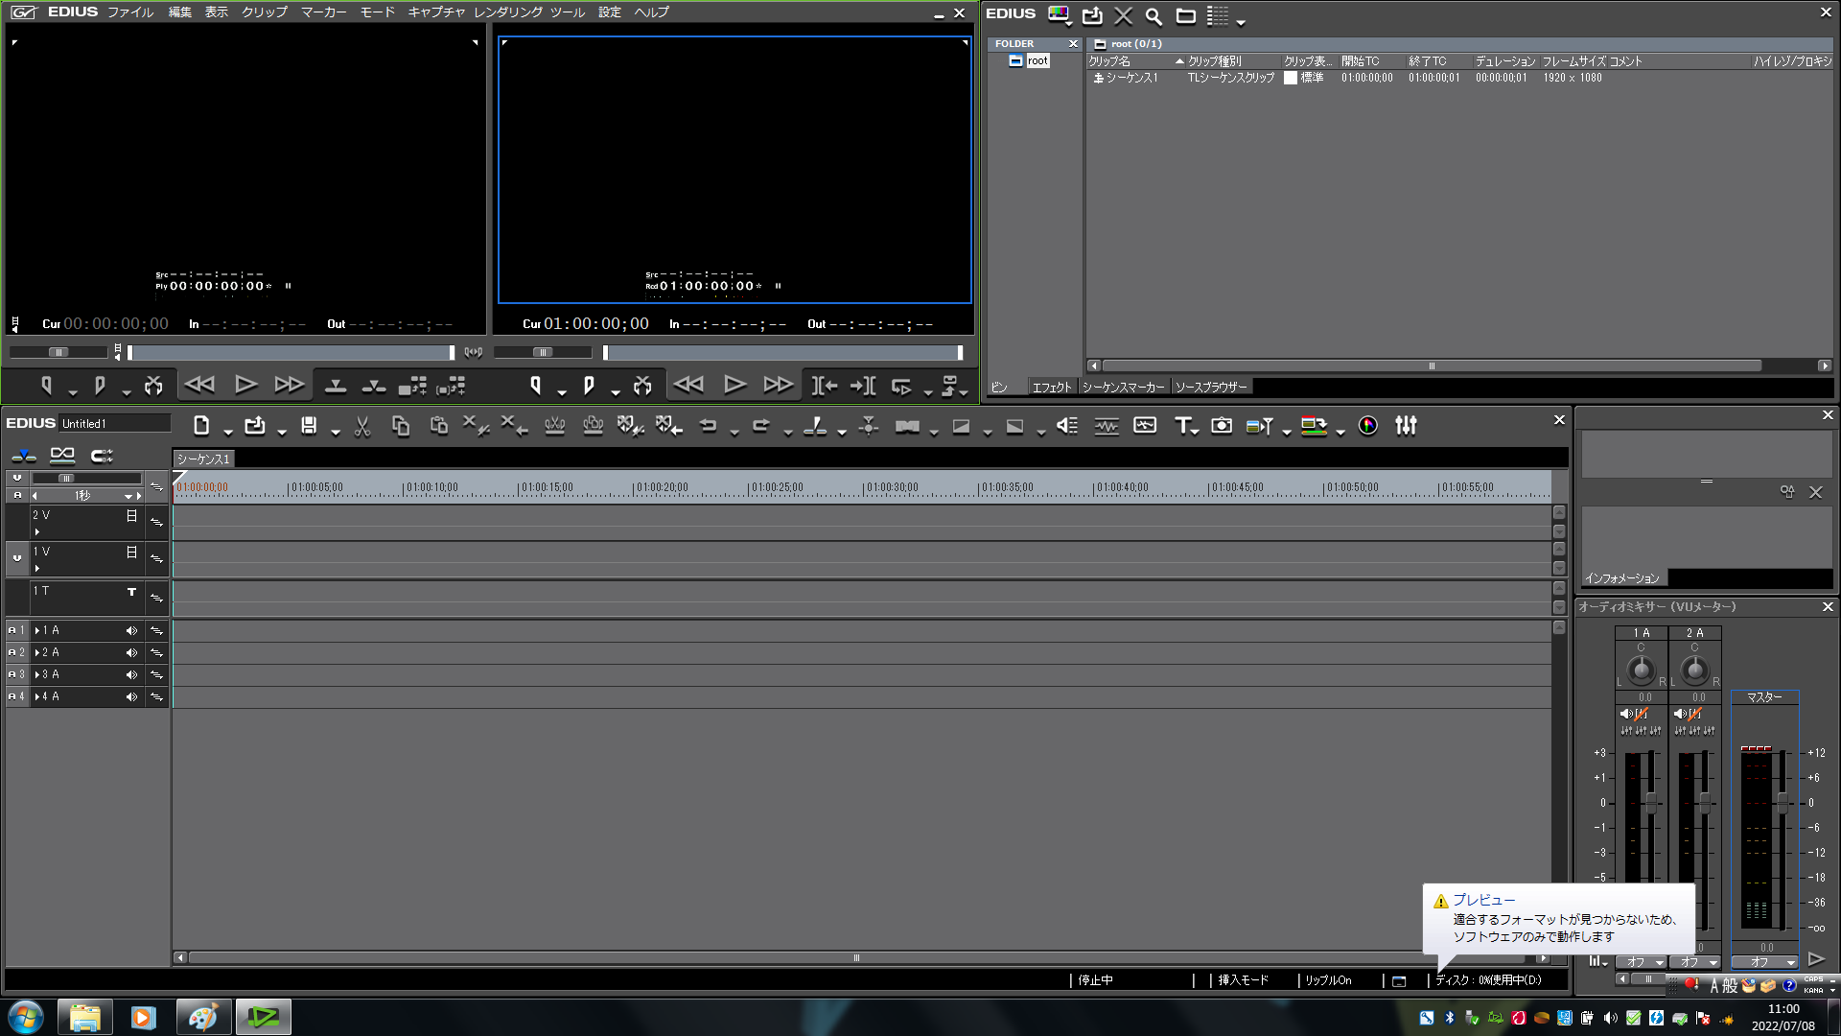Viewport: 1841px width, 1036px height.
Task: Toggle mute on track 3 A
Action: point(131,675)
